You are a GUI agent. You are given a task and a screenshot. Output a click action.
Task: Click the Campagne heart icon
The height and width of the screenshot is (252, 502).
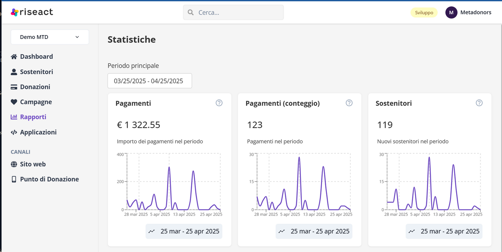coord(14,102)
